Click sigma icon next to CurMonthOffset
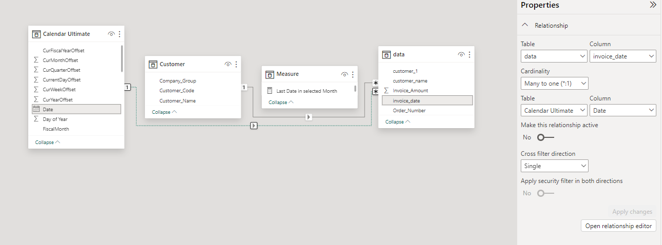Image resolution: width=662 pixels, height=245 pixels. (x=36, y=60)
